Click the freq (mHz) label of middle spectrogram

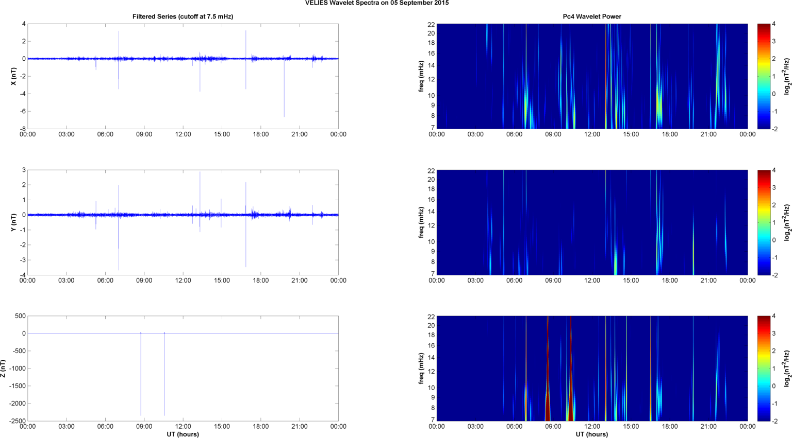pos(421,222)
